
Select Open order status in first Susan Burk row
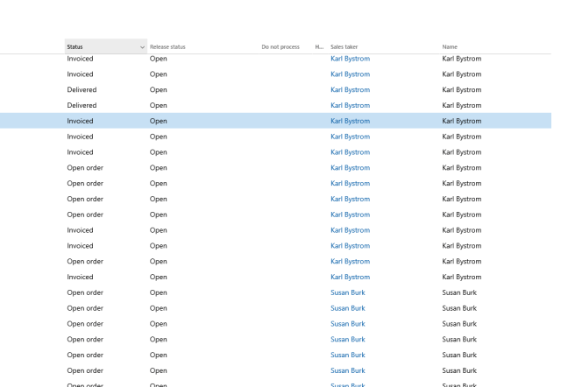[x=85, y=292]
